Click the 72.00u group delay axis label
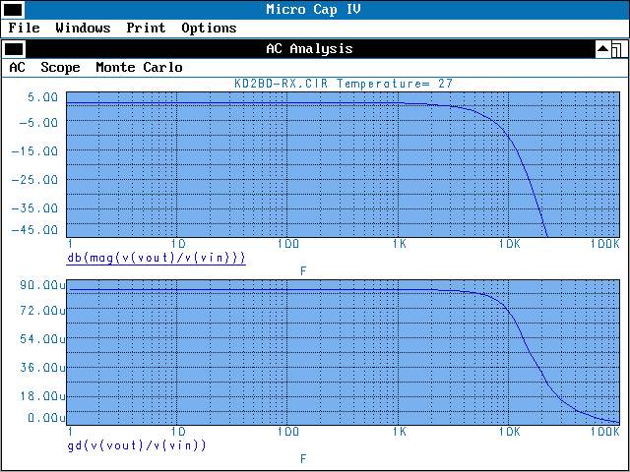 pyautogui.click(x=42, y=311)
